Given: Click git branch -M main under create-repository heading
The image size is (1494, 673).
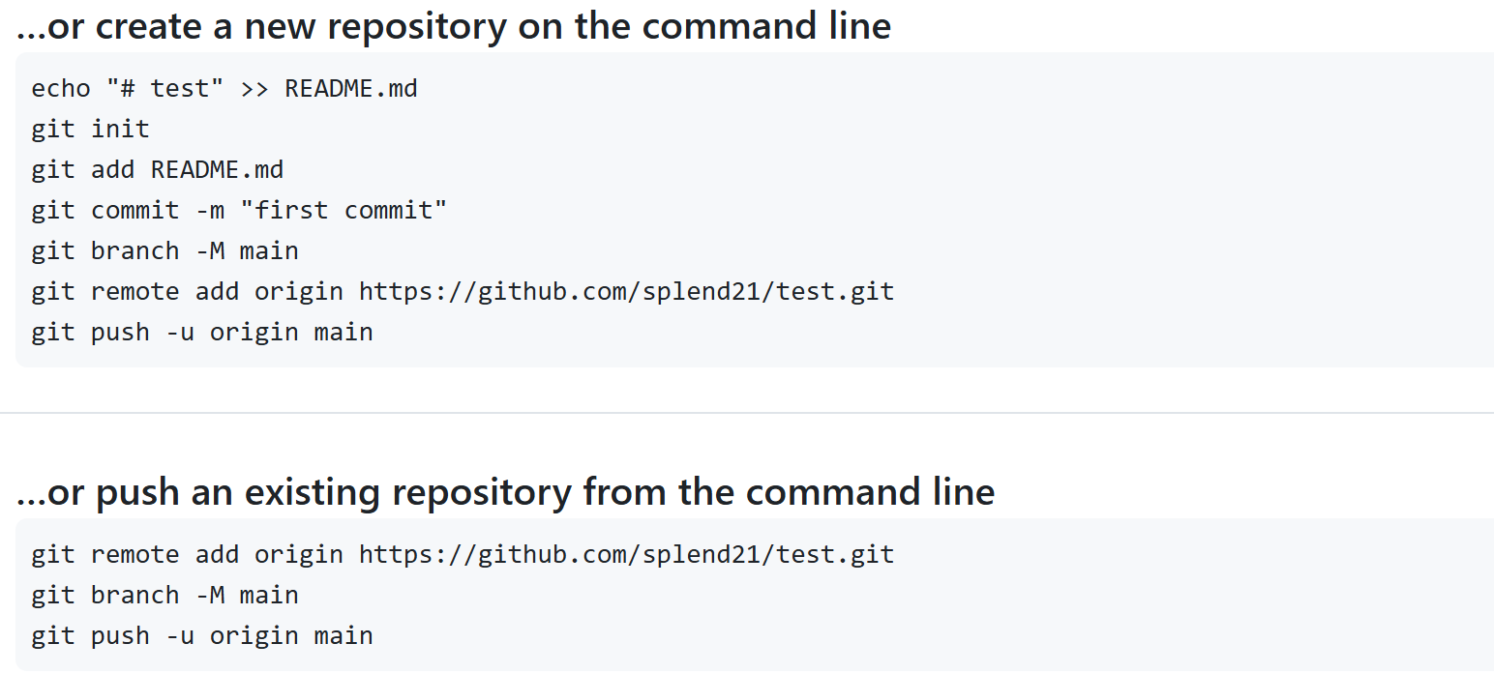Looking at the screenshot, I should point(164,251).
